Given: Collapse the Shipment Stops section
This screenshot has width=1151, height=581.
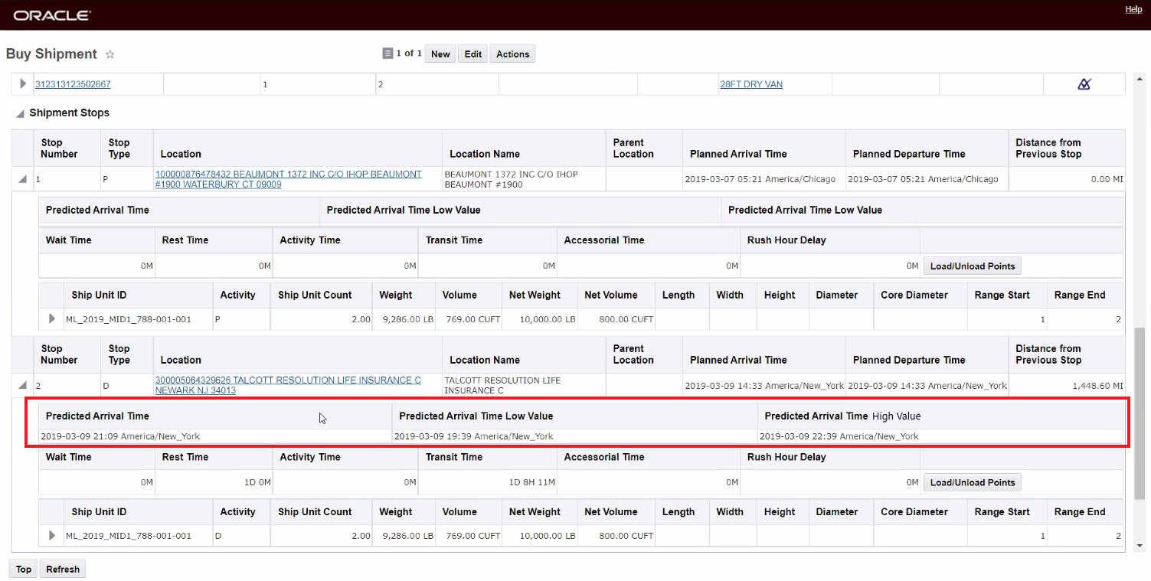Looking at the screenshot, I should coord(20,113).
